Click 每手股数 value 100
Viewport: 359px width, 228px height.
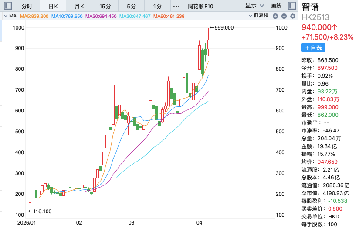click(x=333, y=225)
